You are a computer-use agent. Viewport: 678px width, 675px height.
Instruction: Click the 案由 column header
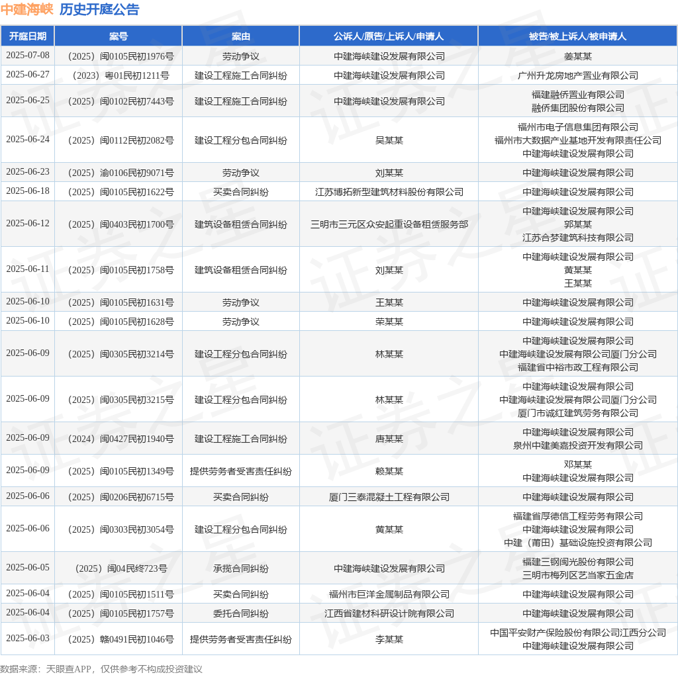[x=240, y=36]
